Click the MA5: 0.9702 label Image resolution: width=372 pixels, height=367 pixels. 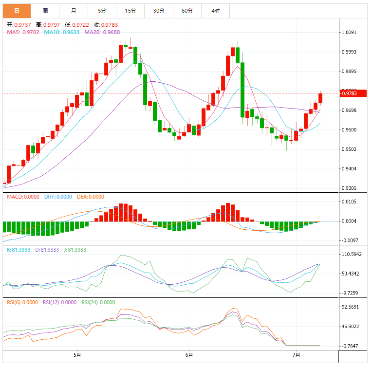(x=23, y=32)
